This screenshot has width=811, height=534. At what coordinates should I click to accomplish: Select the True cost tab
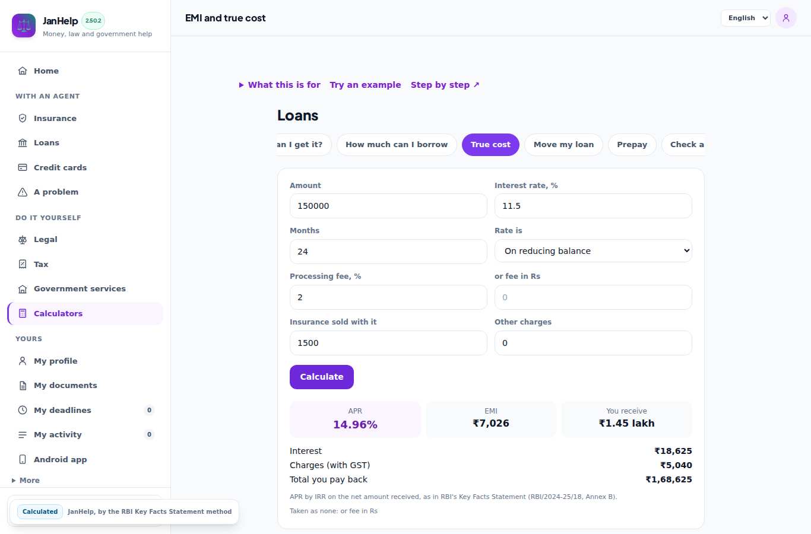(x=490, y=145)
